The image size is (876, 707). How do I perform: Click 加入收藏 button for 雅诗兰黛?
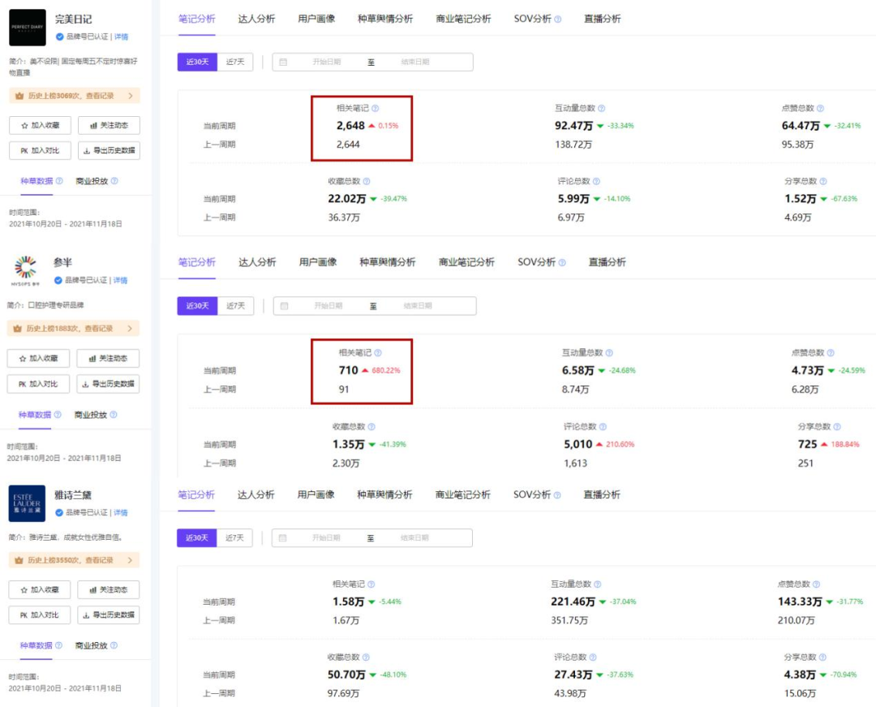coord(40,589)
